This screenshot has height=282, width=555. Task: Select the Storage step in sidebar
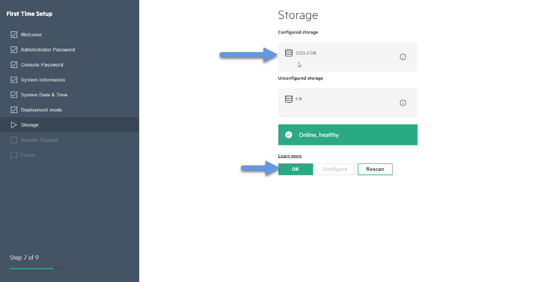(x=70, y=125)
